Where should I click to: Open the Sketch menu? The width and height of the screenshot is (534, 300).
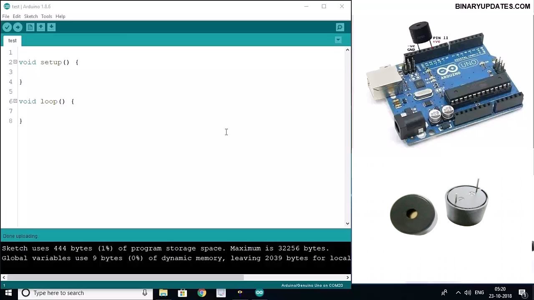click(31, 16)
